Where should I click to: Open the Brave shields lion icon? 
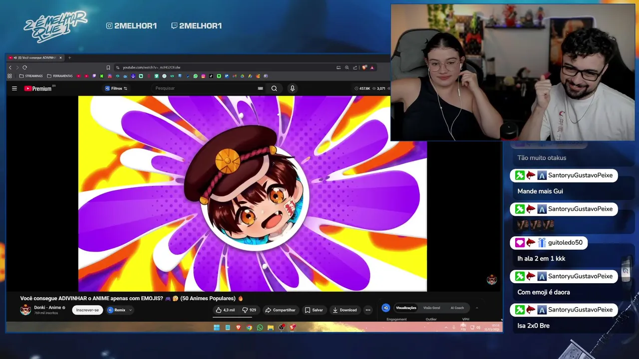click(364, 67)
